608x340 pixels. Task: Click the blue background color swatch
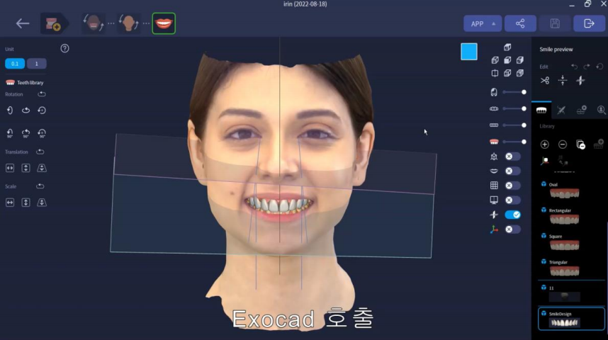[x=469, y=52]
